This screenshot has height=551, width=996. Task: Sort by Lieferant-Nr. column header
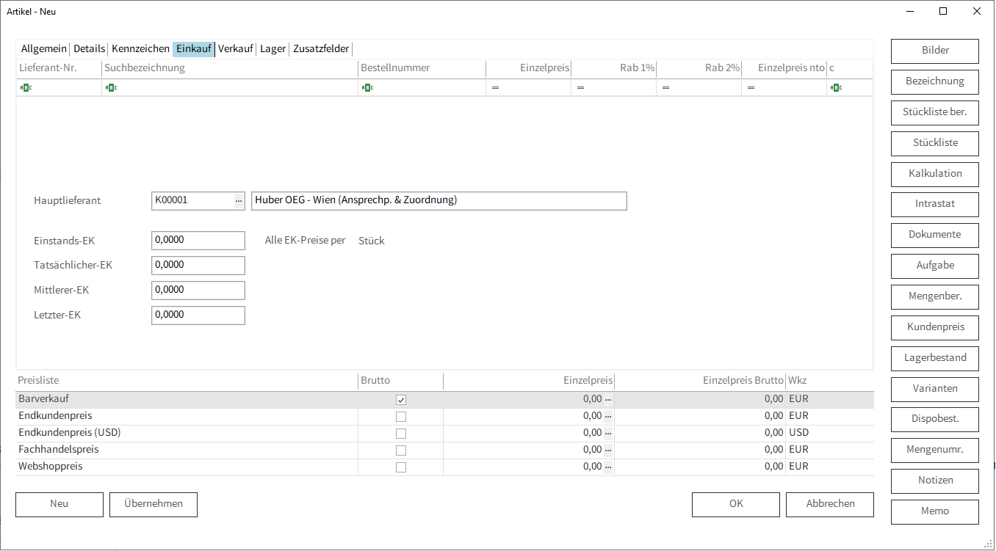59,68
